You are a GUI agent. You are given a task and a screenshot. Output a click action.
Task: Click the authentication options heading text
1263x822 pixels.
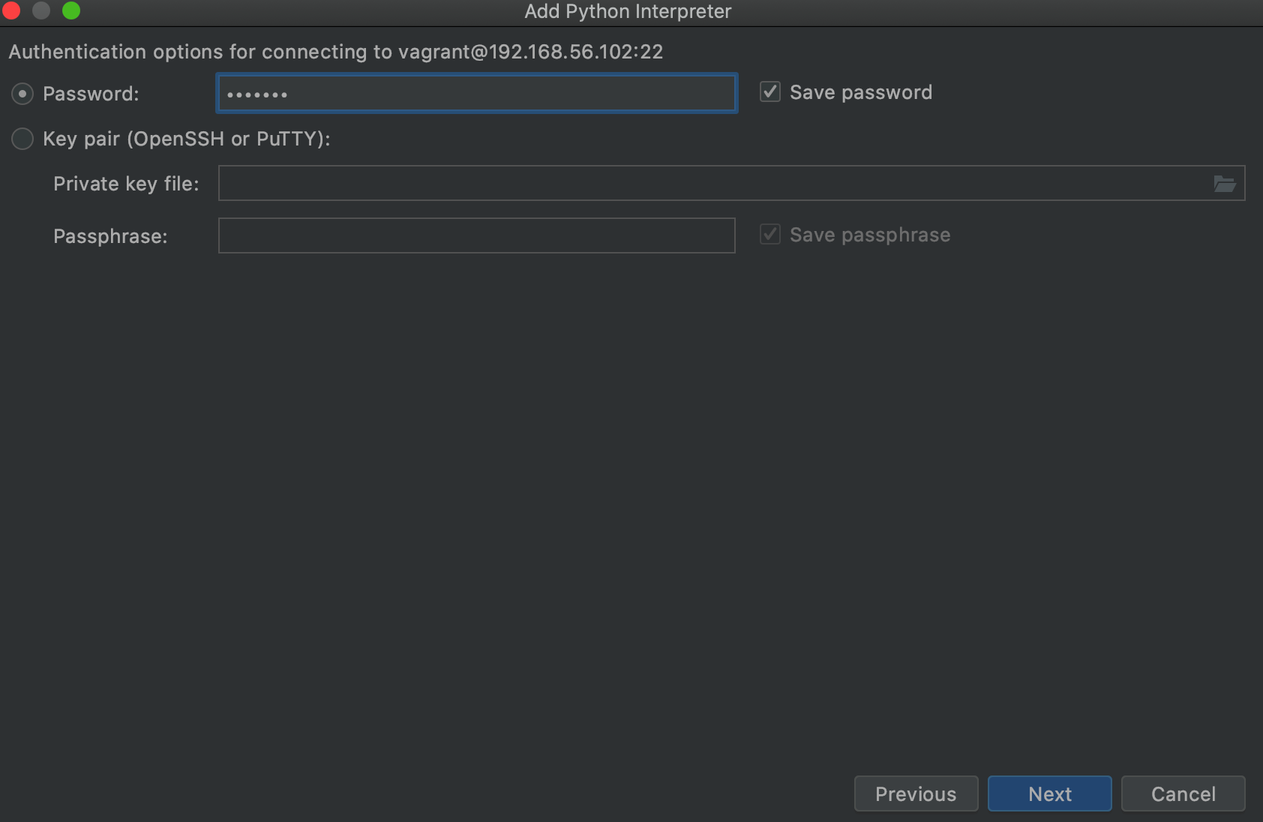336,52
